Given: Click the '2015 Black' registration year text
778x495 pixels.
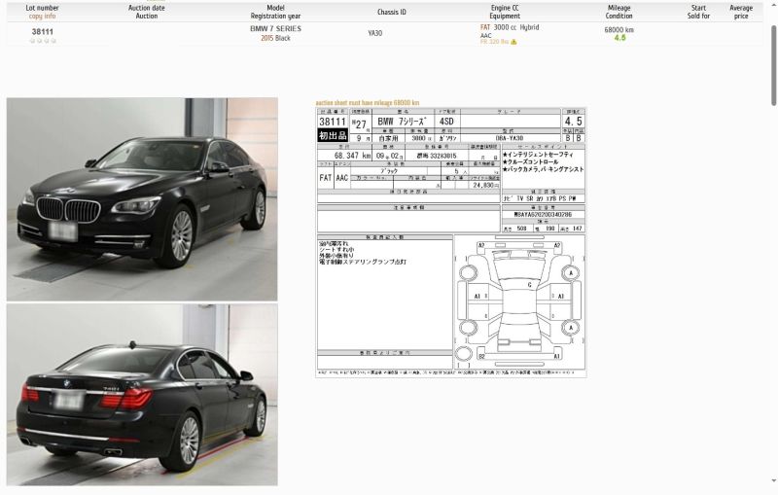Looking at the screenshot, I should (275, 38).
